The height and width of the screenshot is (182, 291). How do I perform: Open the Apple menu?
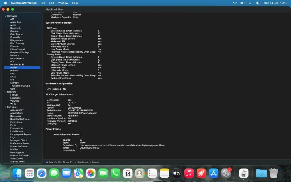pyautogui.click(x=5, y=3)
